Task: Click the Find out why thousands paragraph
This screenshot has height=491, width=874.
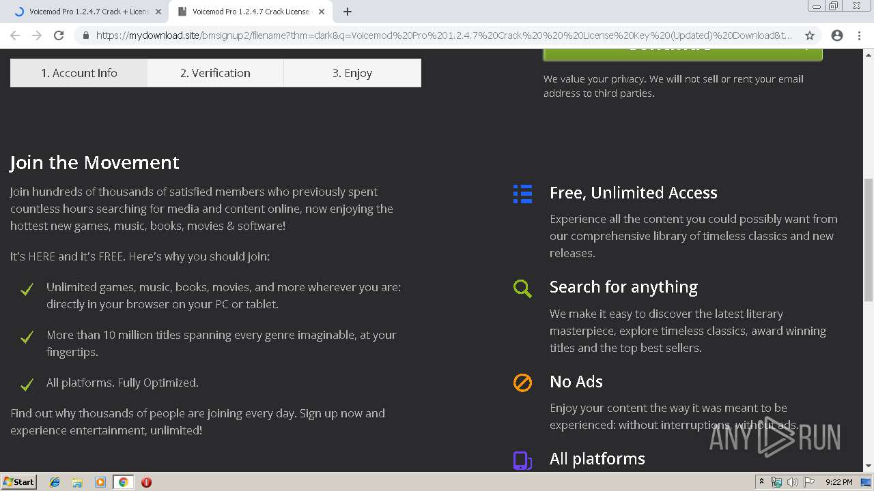Action: point(198,421)
